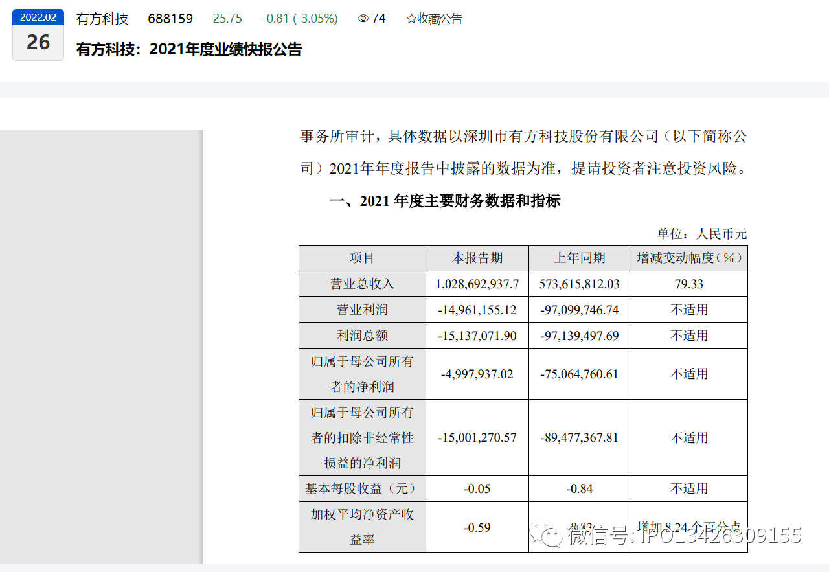Click the 2022.02 date badge
This screenshot has height=572, width=829.
(38, 17)
